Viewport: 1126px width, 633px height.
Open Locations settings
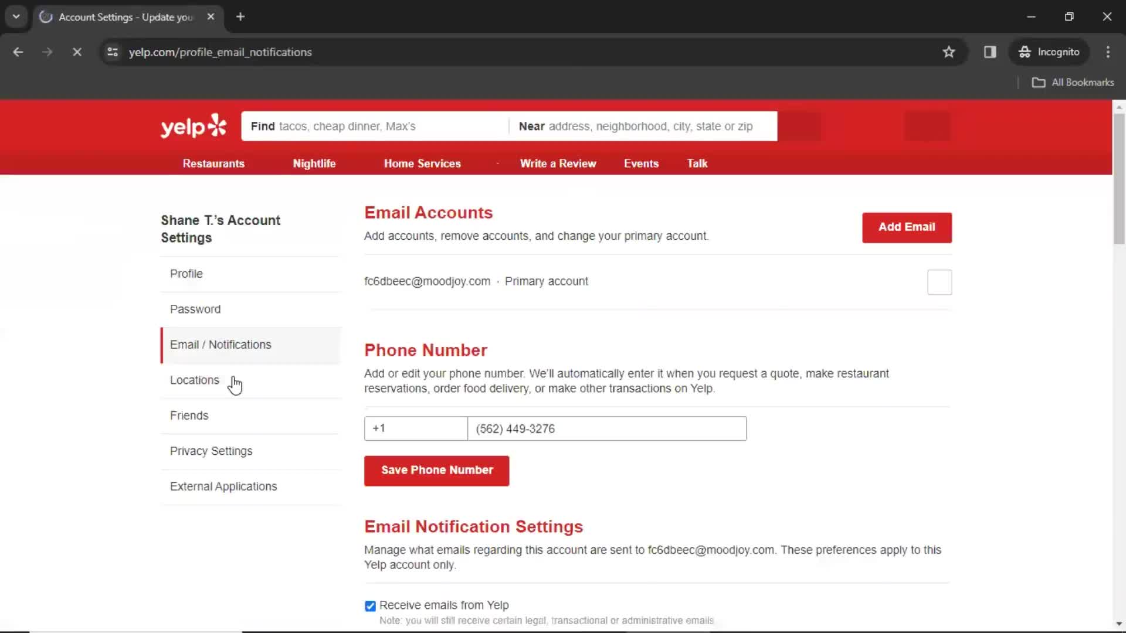click(250, 380)
